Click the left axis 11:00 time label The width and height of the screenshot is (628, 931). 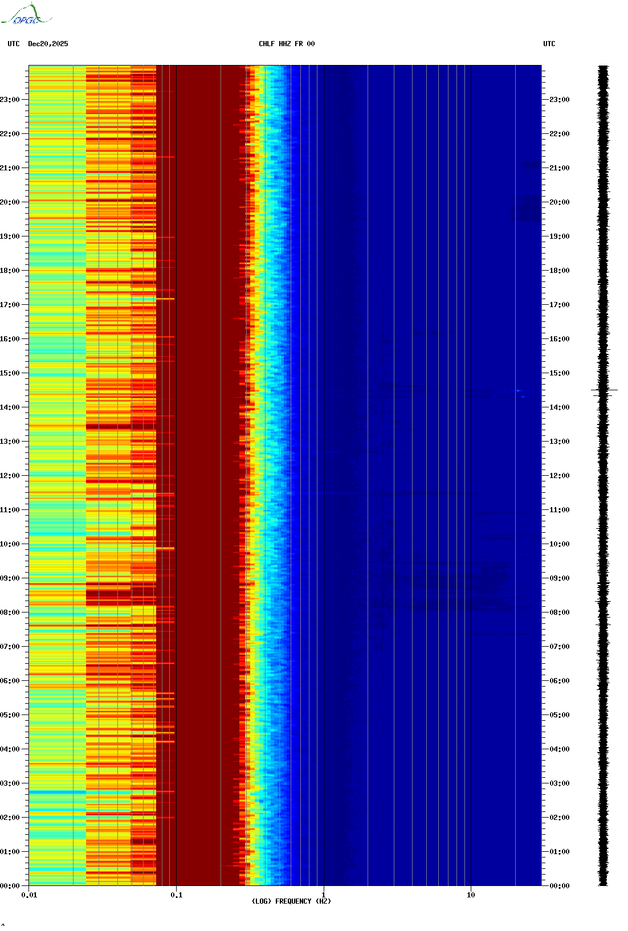(x=10, y=510)
